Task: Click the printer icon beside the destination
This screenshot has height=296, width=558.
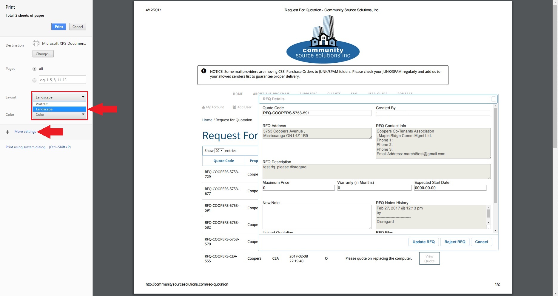Action: point(36,43)
